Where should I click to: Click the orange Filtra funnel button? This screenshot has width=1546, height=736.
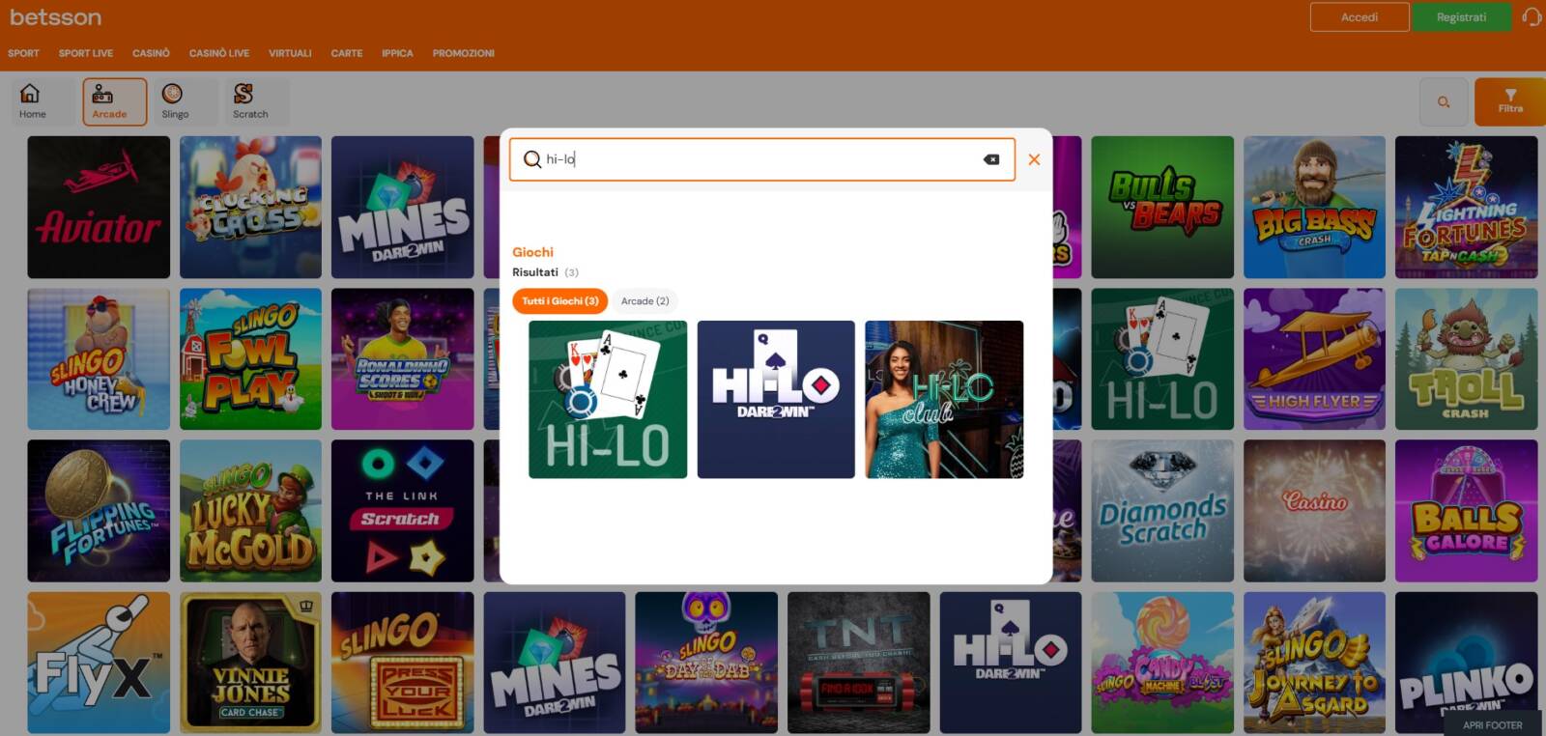point(1509,100)
